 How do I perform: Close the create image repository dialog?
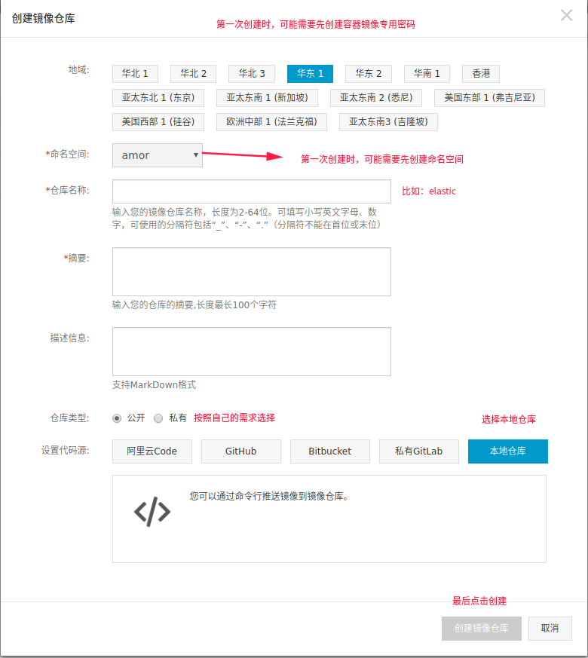coord(567,16)
